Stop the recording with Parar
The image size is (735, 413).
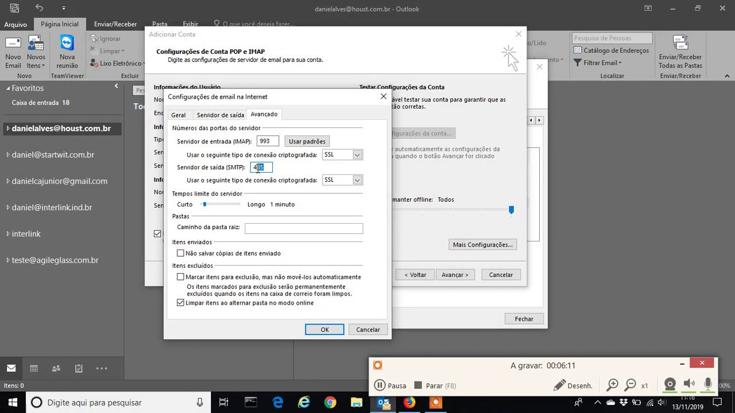(435, 385)
